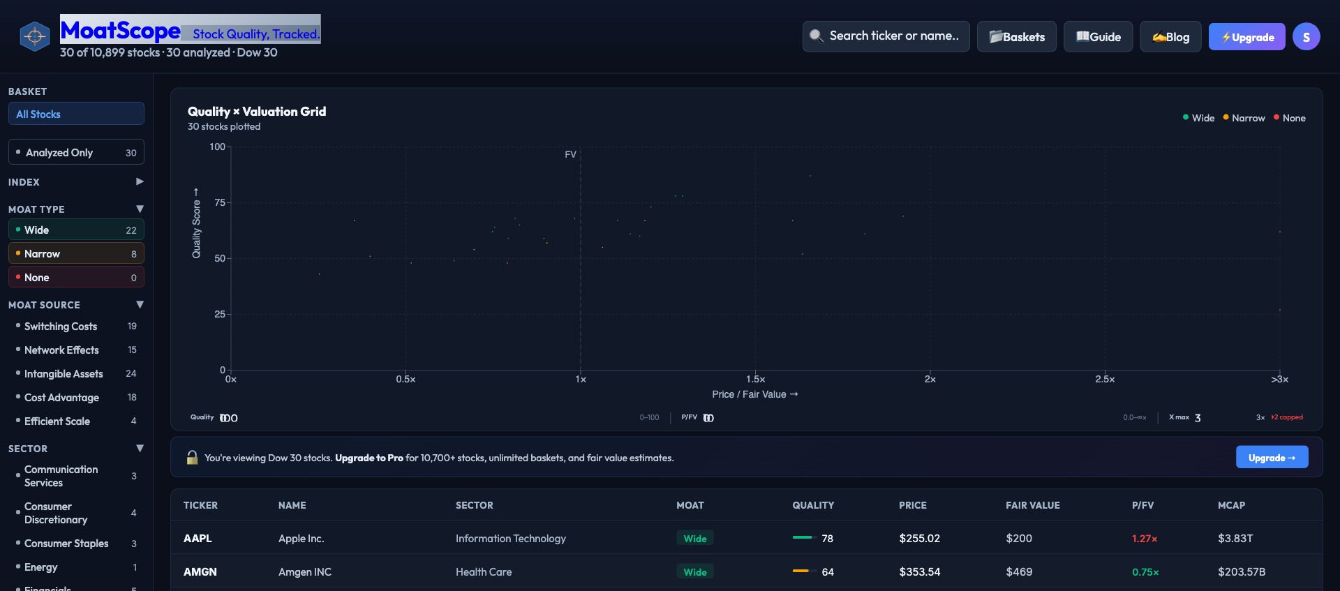This screenshot has width=1340, height=591.
Task: Click the lightning bolt Upgrade icon
Action: 1226,38
